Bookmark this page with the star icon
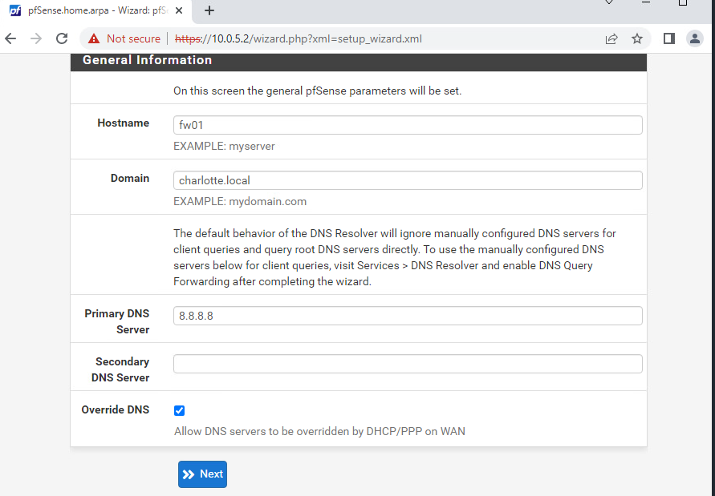Screen dimensions: 715x496 pos(637,38)
